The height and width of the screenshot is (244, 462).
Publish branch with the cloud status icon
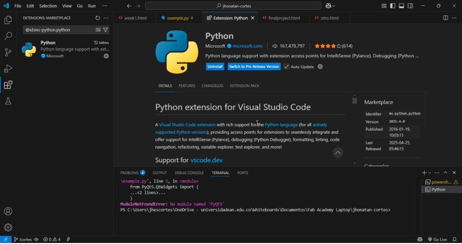point(36,240)
